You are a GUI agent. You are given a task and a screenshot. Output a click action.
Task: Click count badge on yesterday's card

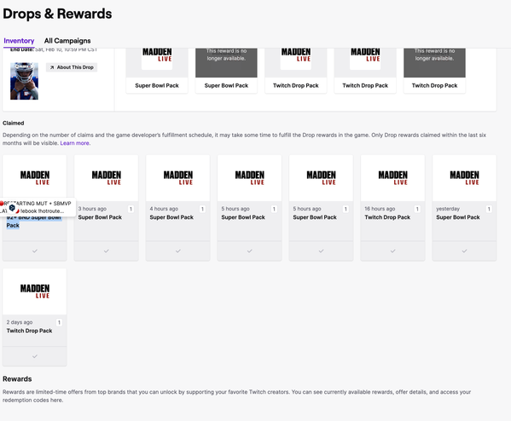pyautogui.click(x=489, y=209)
